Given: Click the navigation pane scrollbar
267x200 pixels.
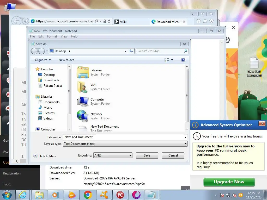Looking at the screenshot, I should point(69,91).
